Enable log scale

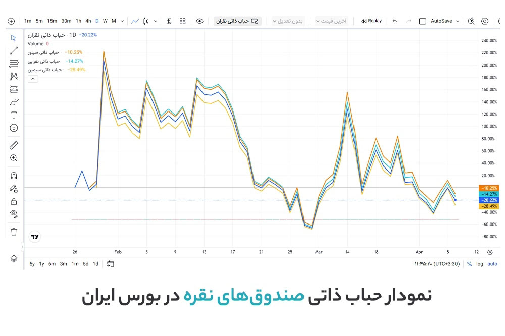[480, 264]
